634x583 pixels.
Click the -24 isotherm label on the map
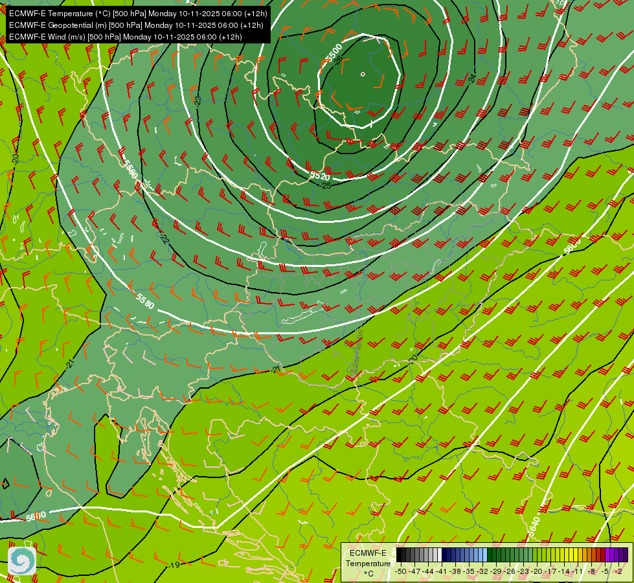(x=472, y=79)
